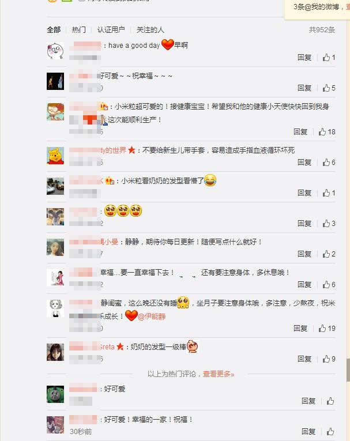This screenshot has width=350, height=441.
Task: Like the '好可爱' comment with no likes
Action: pos(330,401)
